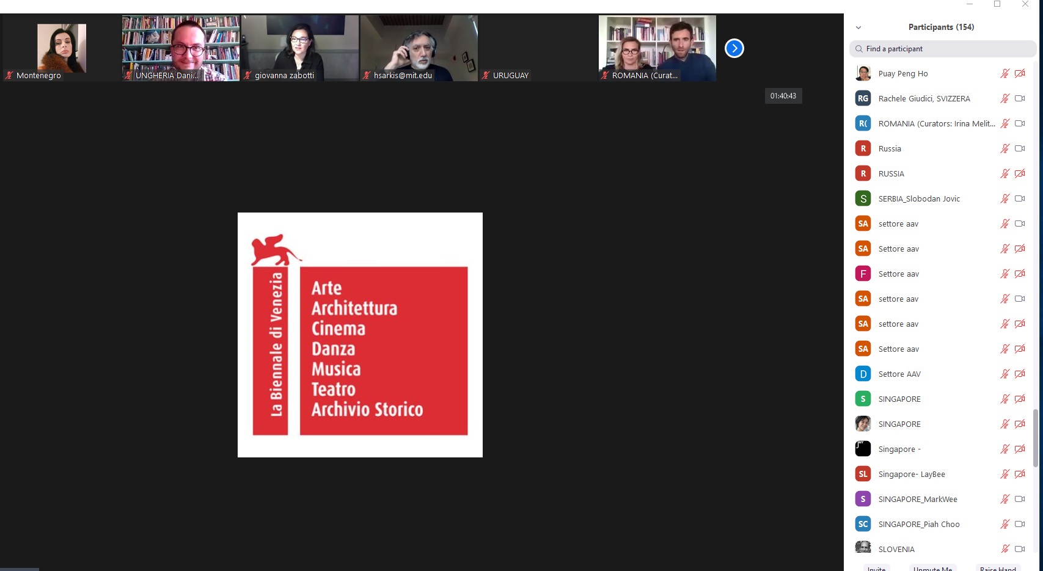Click muted mic icon for SLOVENIA
The height and width of the screenshot is (571, 1043).
click(x=1005, y=549)
